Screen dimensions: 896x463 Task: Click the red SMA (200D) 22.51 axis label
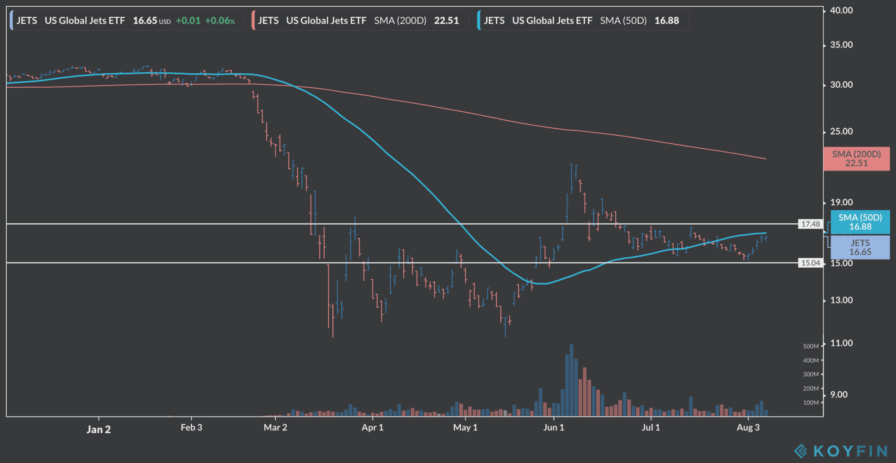pyautogui.click(x=857, y=159)
